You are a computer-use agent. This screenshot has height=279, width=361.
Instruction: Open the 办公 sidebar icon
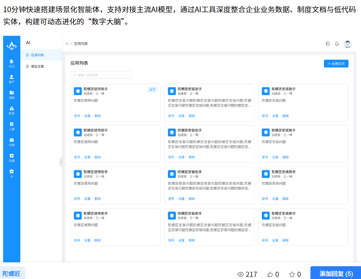(x=11, y=63)
